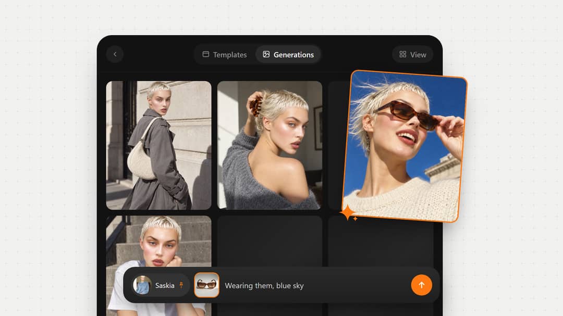Image resolution: width=563 pixels, height=316 pixels.
Task: Click the back chevron button
Action: [115, 54]
